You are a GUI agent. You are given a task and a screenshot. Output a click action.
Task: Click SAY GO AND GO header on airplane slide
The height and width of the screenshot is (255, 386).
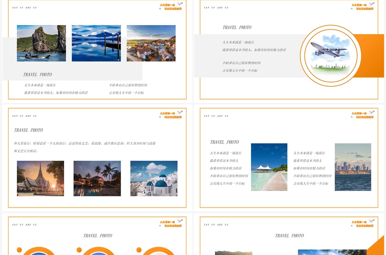pyautogui.click(x=216, y=8)
